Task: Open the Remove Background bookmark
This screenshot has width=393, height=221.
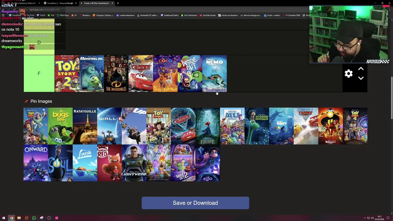Action: click(250, 15)
